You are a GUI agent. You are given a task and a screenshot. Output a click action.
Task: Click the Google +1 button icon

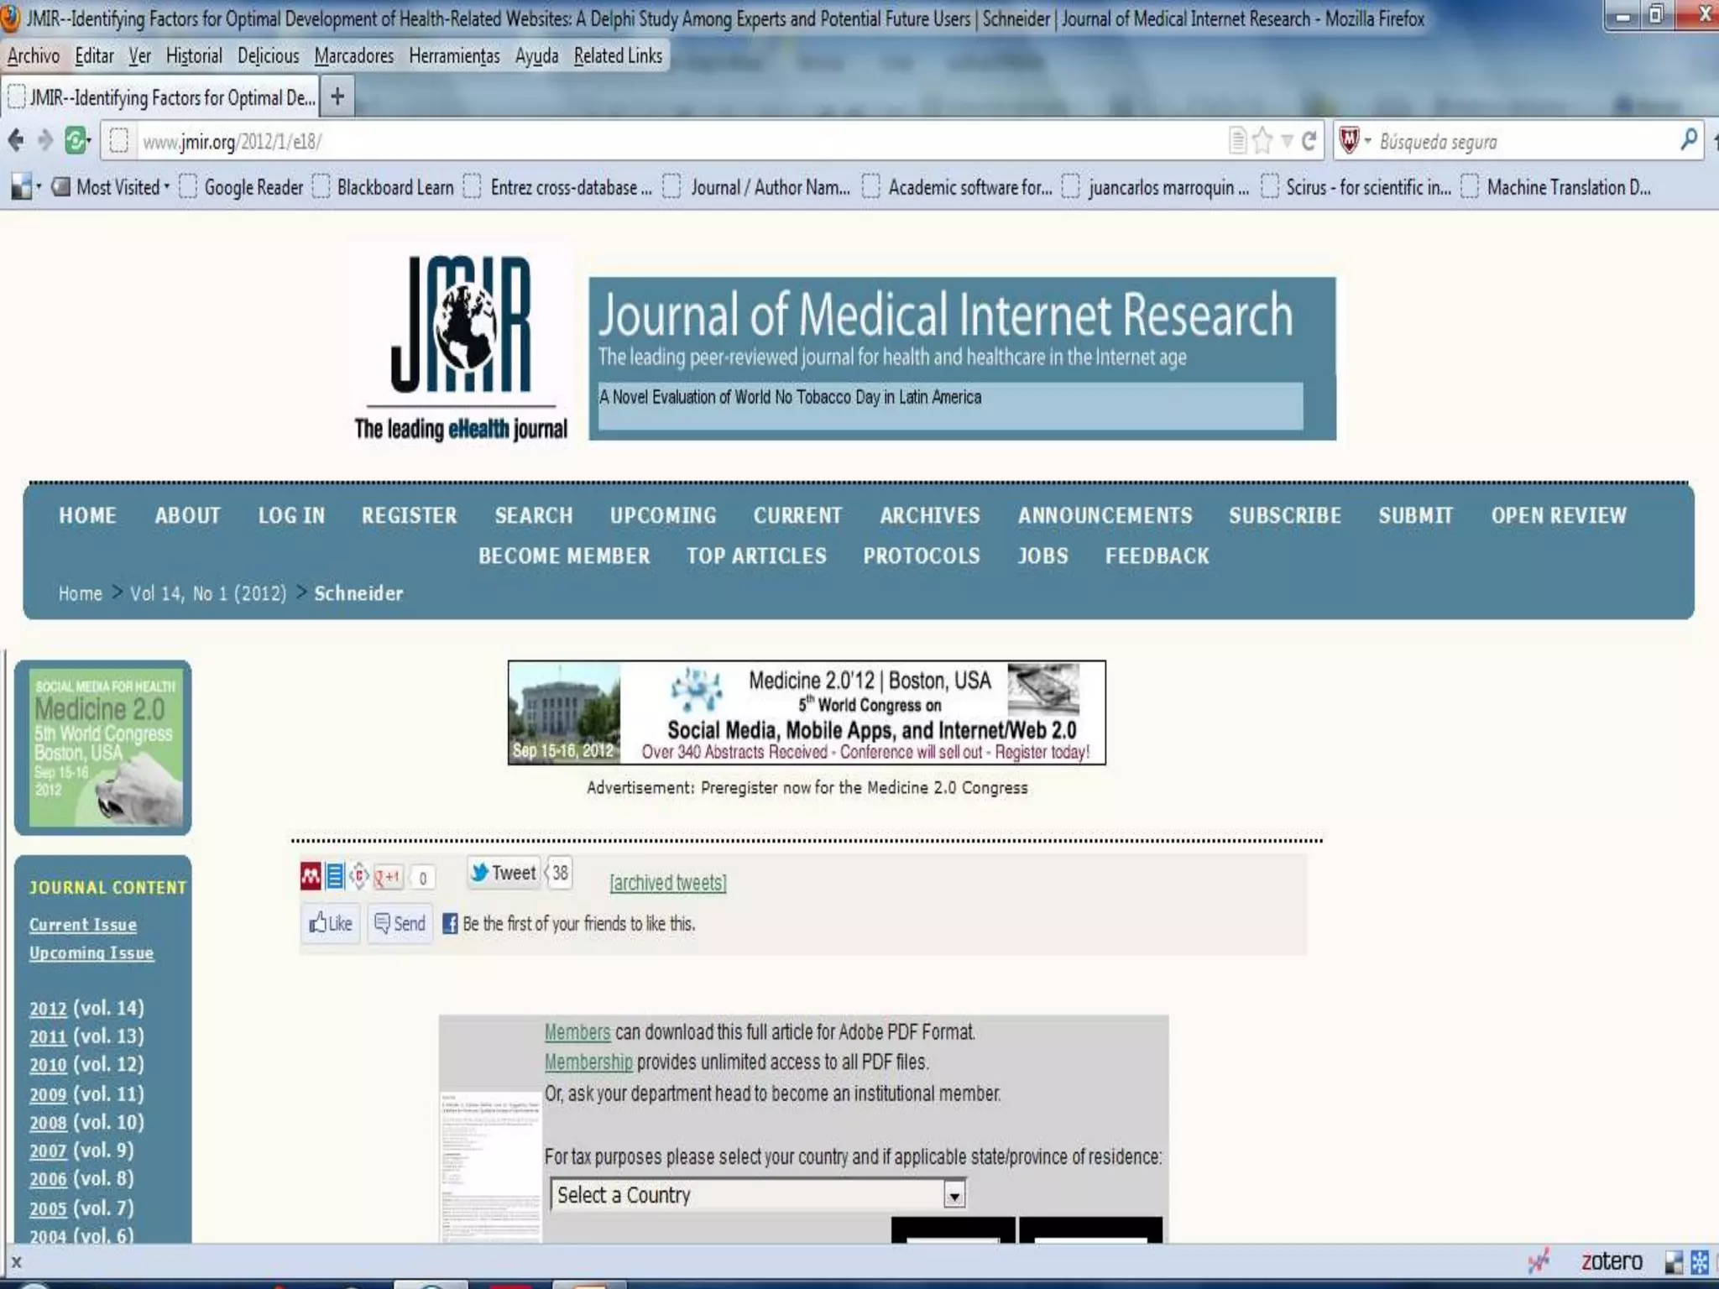click(x=387, y=877)
